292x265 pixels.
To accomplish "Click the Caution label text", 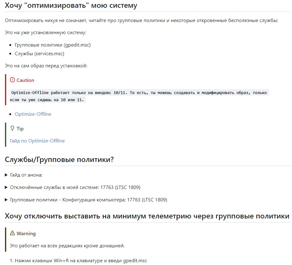I will coord(25,80).
